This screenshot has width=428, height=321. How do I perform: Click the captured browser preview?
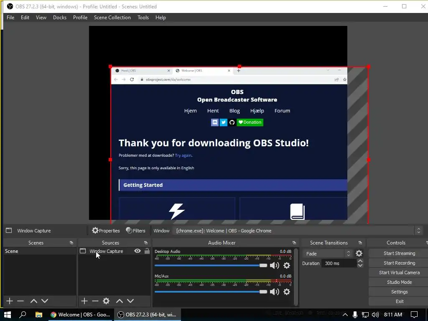point(229,143)
